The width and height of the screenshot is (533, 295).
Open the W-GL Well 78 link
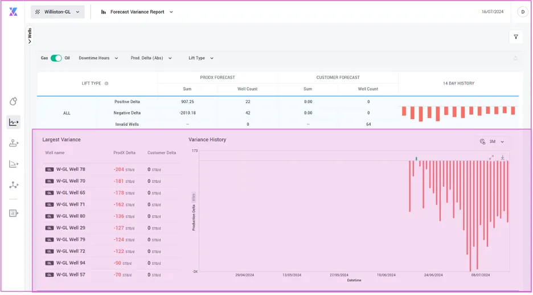71,169
